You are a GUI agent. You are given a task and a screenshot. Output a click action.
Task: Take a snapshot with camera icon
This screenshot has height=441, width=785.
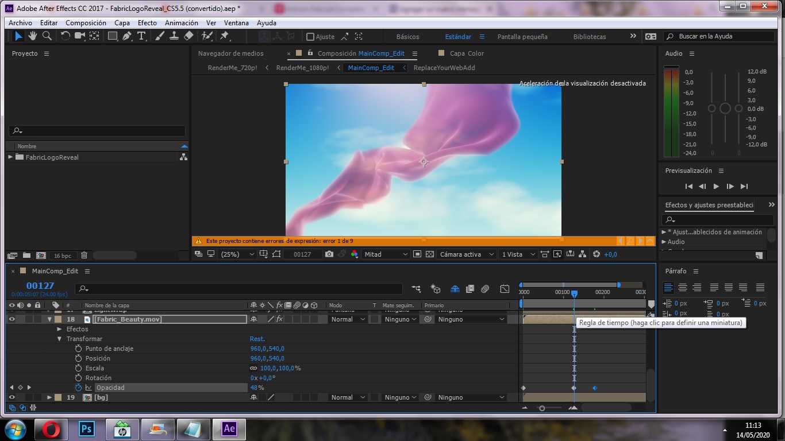[x=329, y=254]
